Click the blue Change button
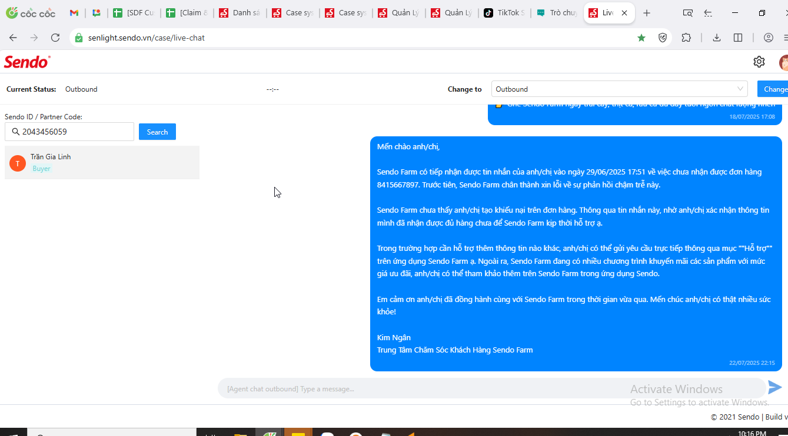Viewport: 788px width, 436px height. pos(773,89)
